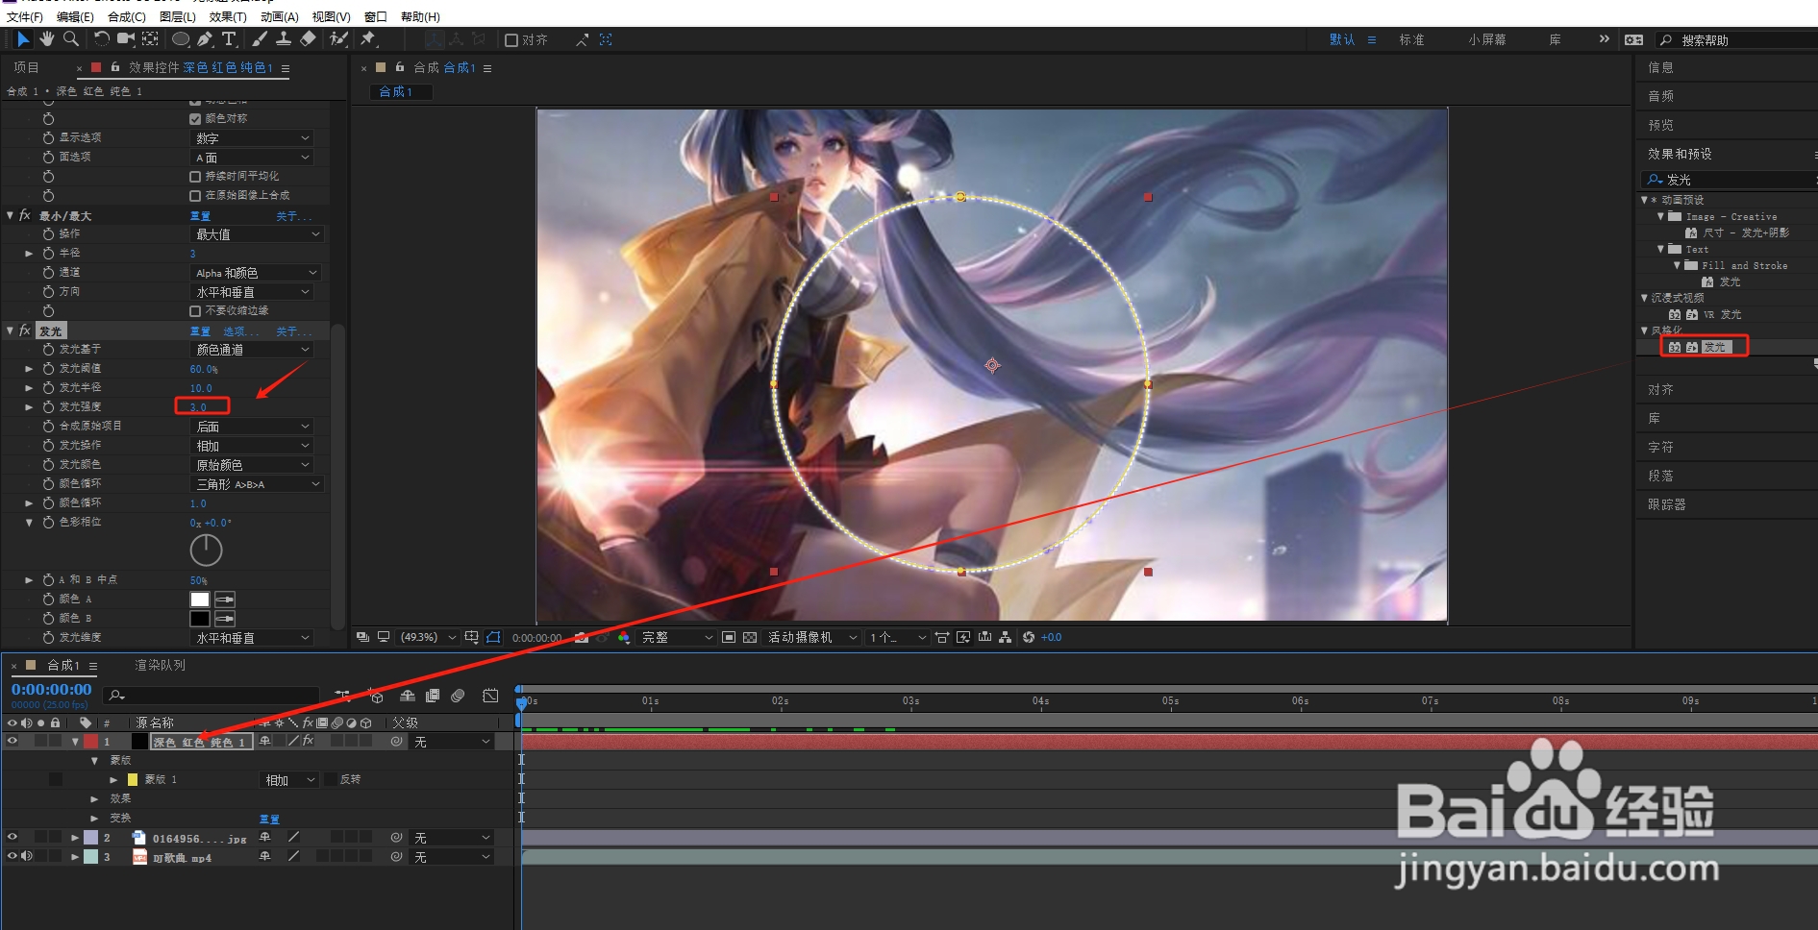The width and height of the screenshot is (1818, 930).
Task: Click the 颜色 B black swatch
Action: click(200, 618)
